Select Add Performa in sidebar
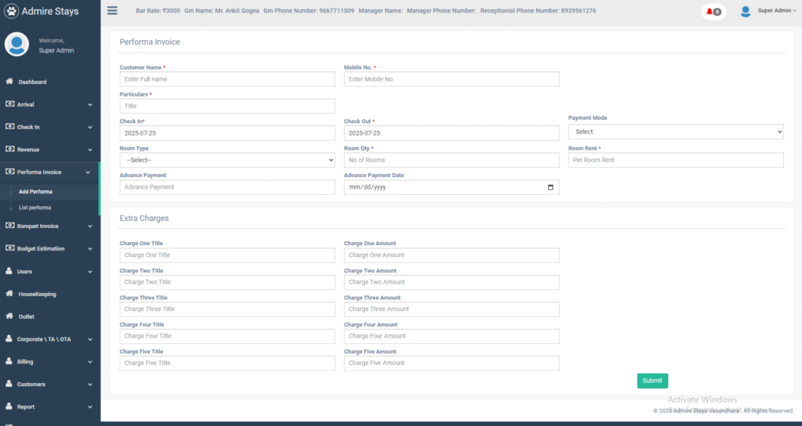 36,192
